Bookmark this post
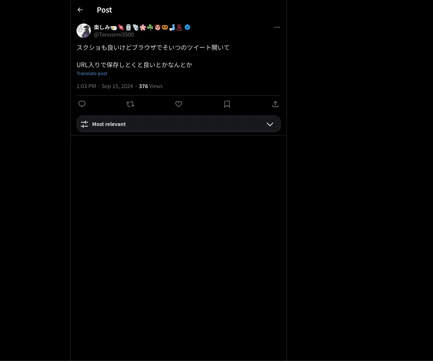Image resolution: width=433 pixels, height=361 pixels. pyautogui.click(x=227, y=104)
